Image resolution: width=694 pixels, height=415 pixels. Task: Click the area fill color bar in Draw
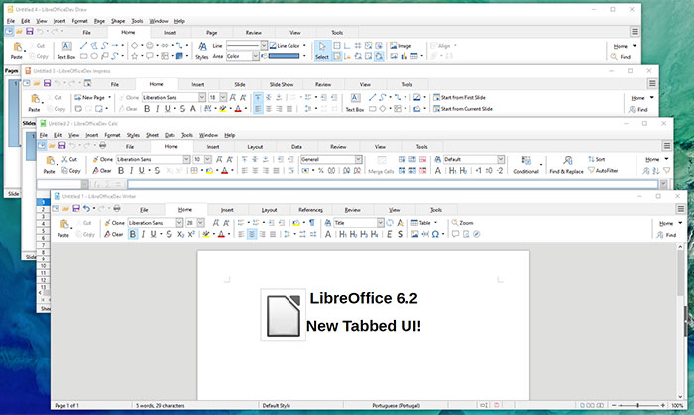(x=284, y=56)
